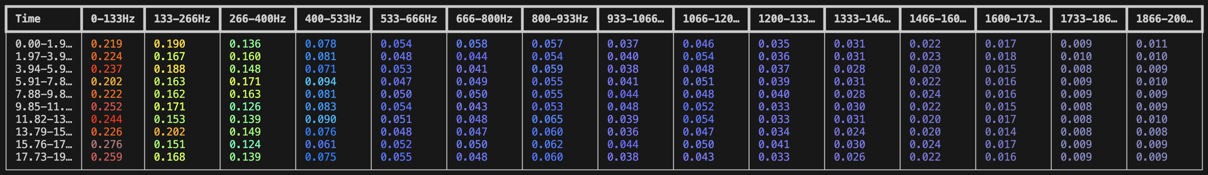Select value 0.055 in the 533-666Hz column
The height and width of the screenshot is (175, 1208).
click(396, 157)
